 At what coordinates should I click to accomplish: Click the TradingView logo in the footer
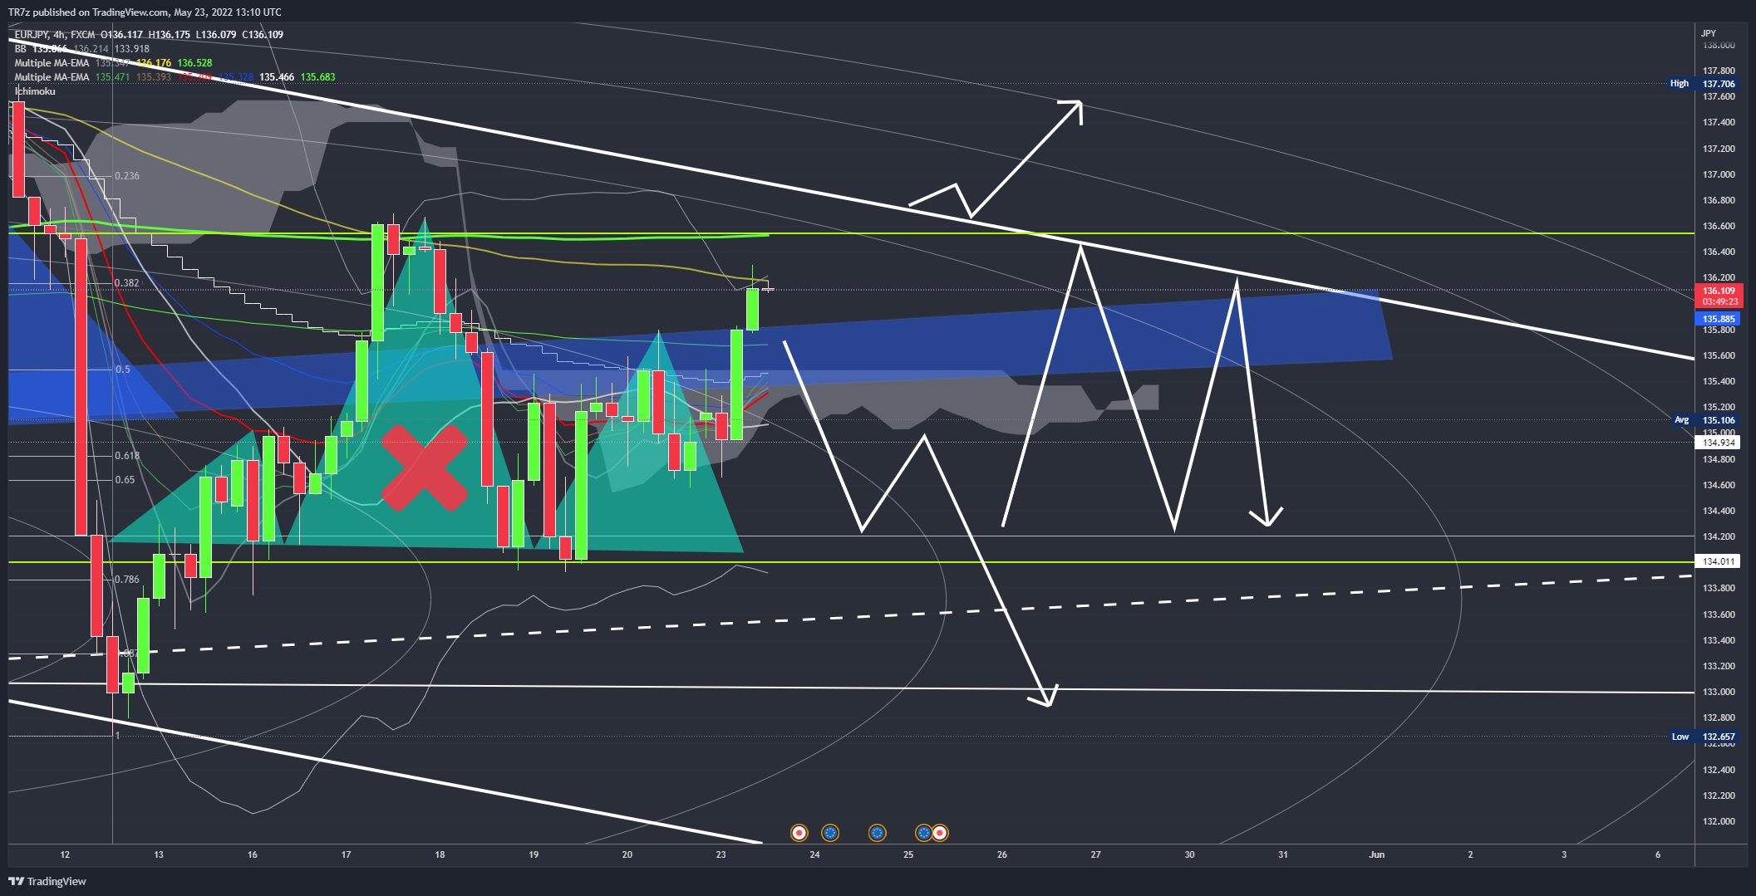click(47, 881)
